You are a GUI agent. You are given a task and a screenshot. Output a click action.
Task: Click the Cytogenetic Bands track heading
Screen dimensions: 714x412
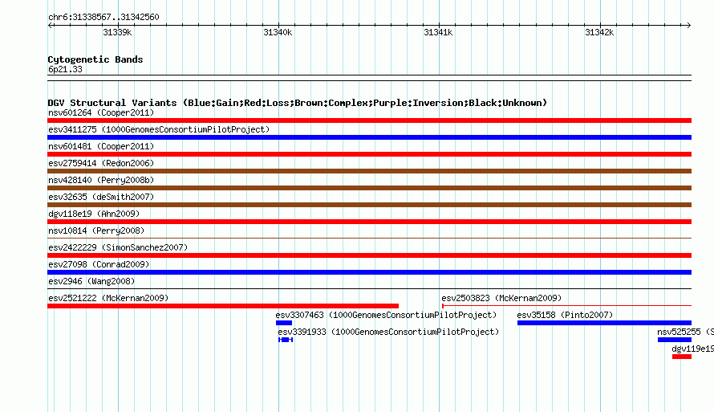(95, 59)
